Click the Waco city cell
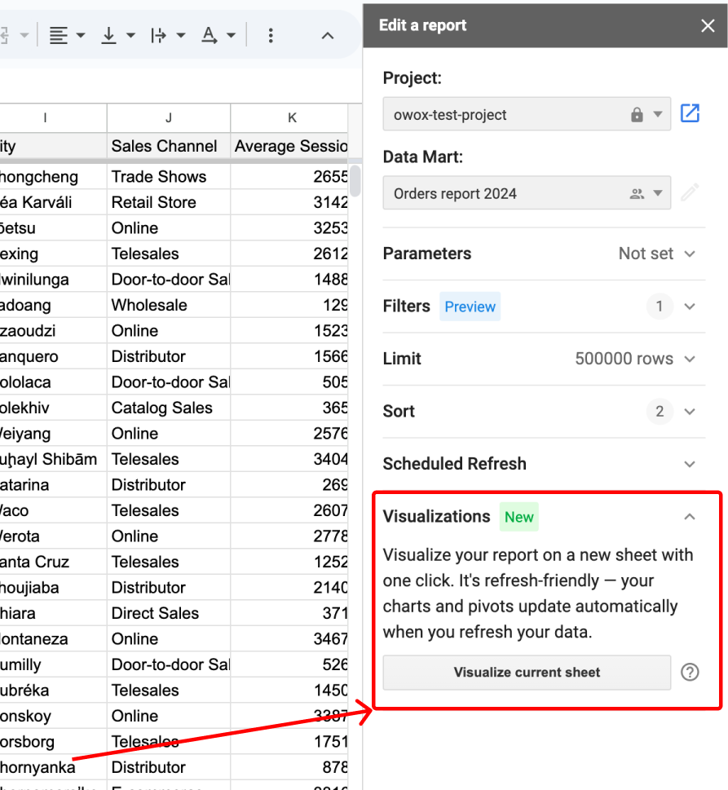 point(53,511)
